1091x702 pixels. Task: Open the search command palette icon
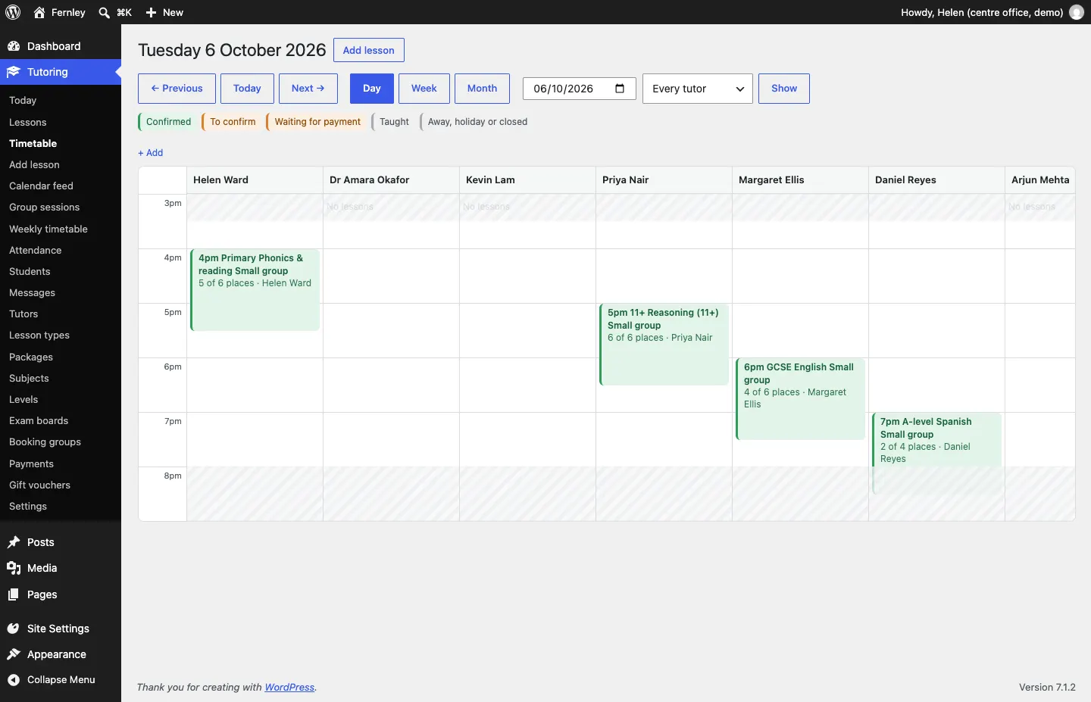[105, 12]
